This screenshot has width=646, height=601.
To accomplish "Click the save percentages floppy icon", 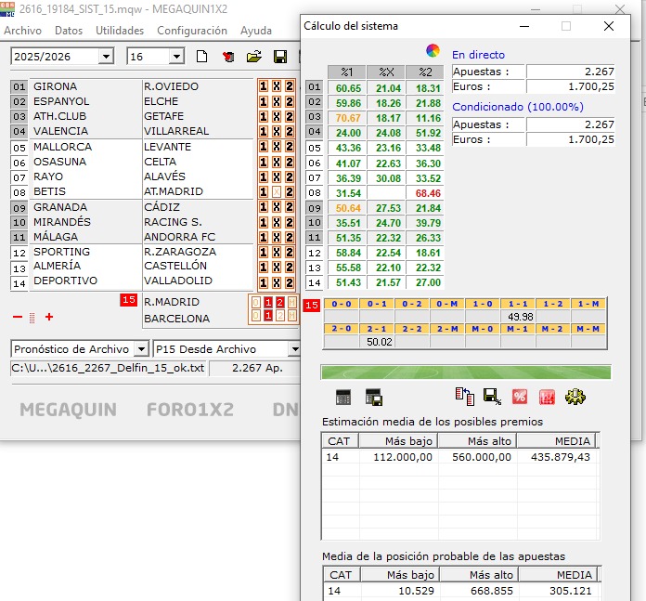I will tap(492, 397).
